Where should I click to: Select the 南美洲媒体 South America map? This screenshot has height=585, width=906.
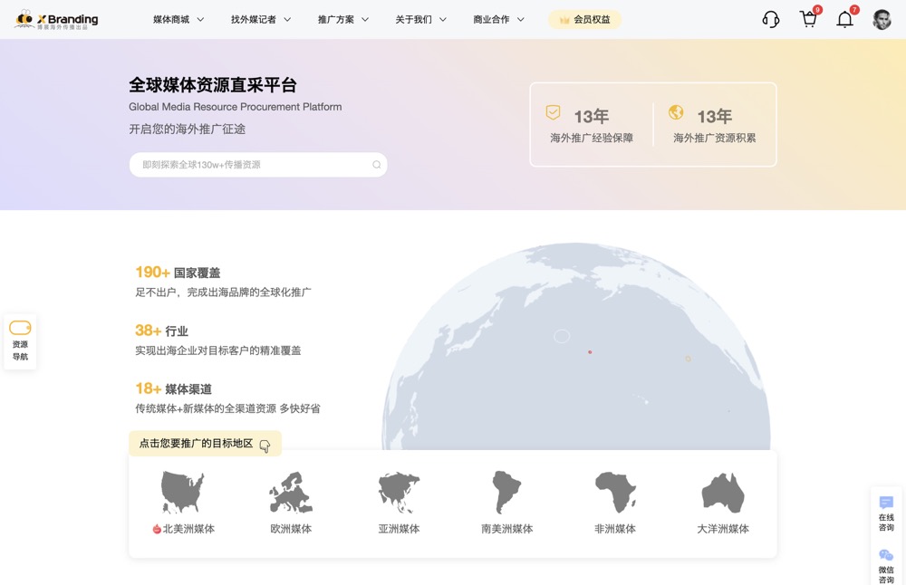[505, 492]
